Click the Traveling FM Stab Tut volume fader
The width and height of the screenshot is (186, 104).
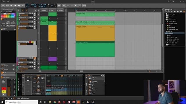click(x=27, y=44)
